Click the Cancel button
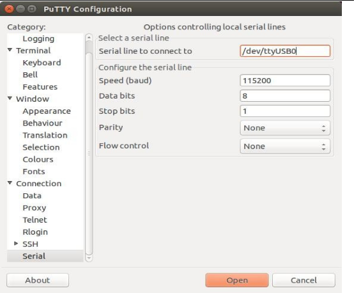The height and width of the screenshot is (293, 354). pos(304,280)
